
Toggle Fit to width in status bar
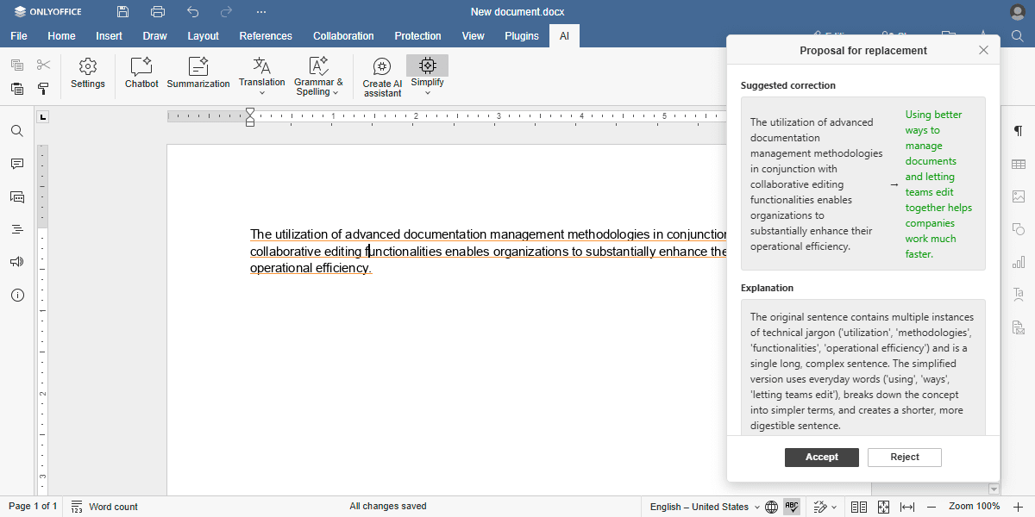pos(907,507)
